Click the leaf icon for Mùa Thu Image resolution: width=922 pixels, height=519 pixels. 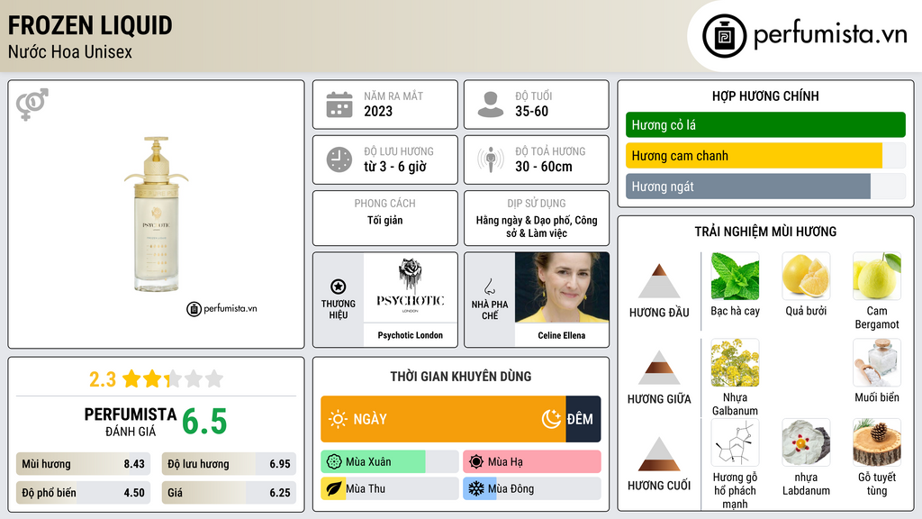coord(334,488)
